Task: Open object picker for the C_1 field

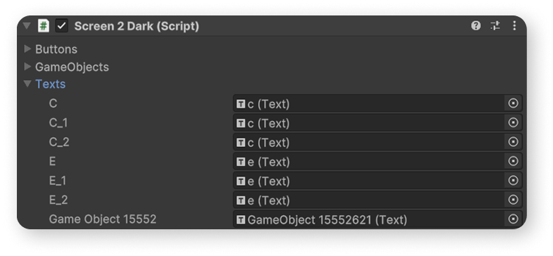Action: tap(513, 123)
